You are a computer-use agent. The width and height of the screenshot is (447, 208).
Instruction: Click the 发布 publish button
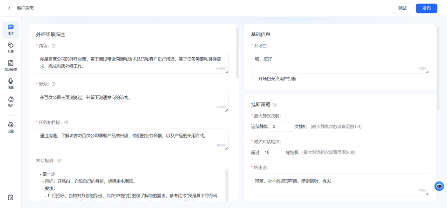point(426,8)
